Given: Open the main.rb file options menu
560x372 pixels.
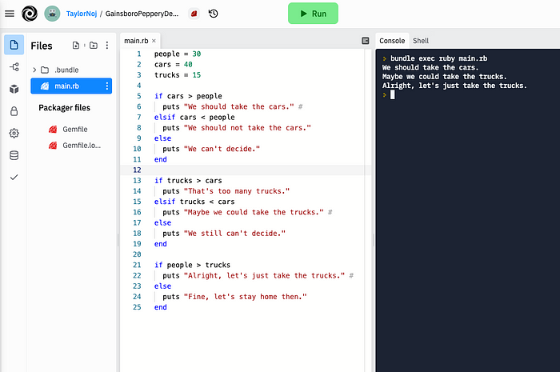Looking at the screenshot, I should coord(106,86).
